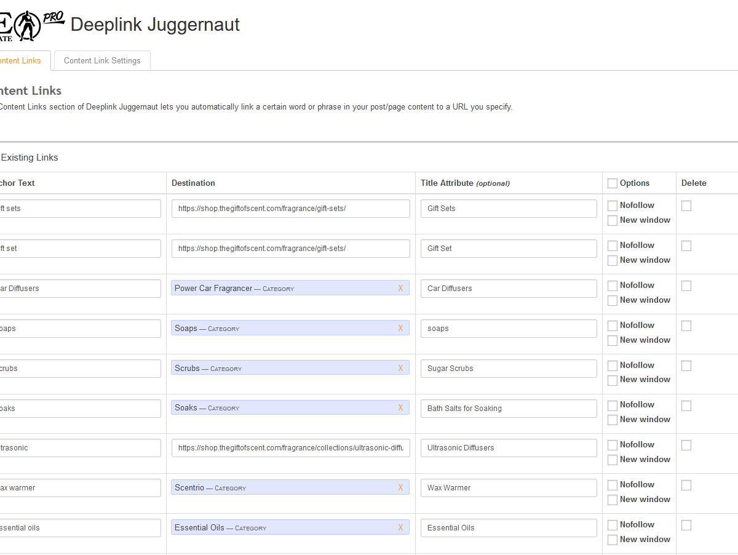The width and height of the screenshot is (738, 555).
Task: Mark Wax Warmer row for deletion
Action: [x=686, y=485]
